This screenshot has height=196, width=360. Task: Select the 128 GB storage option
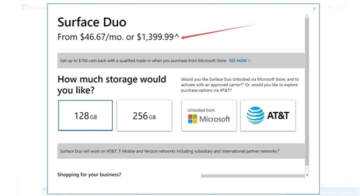[85, 115]
